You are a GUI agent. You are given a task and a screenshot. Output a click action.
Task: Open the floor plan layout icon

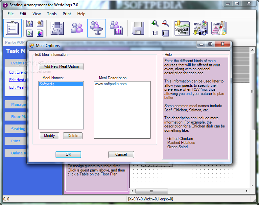coord(57,28)
